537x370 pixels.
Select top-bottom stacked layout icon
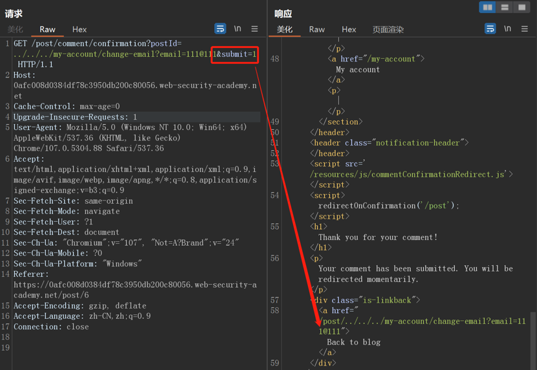pyautogui.click(x=505, y=7)
